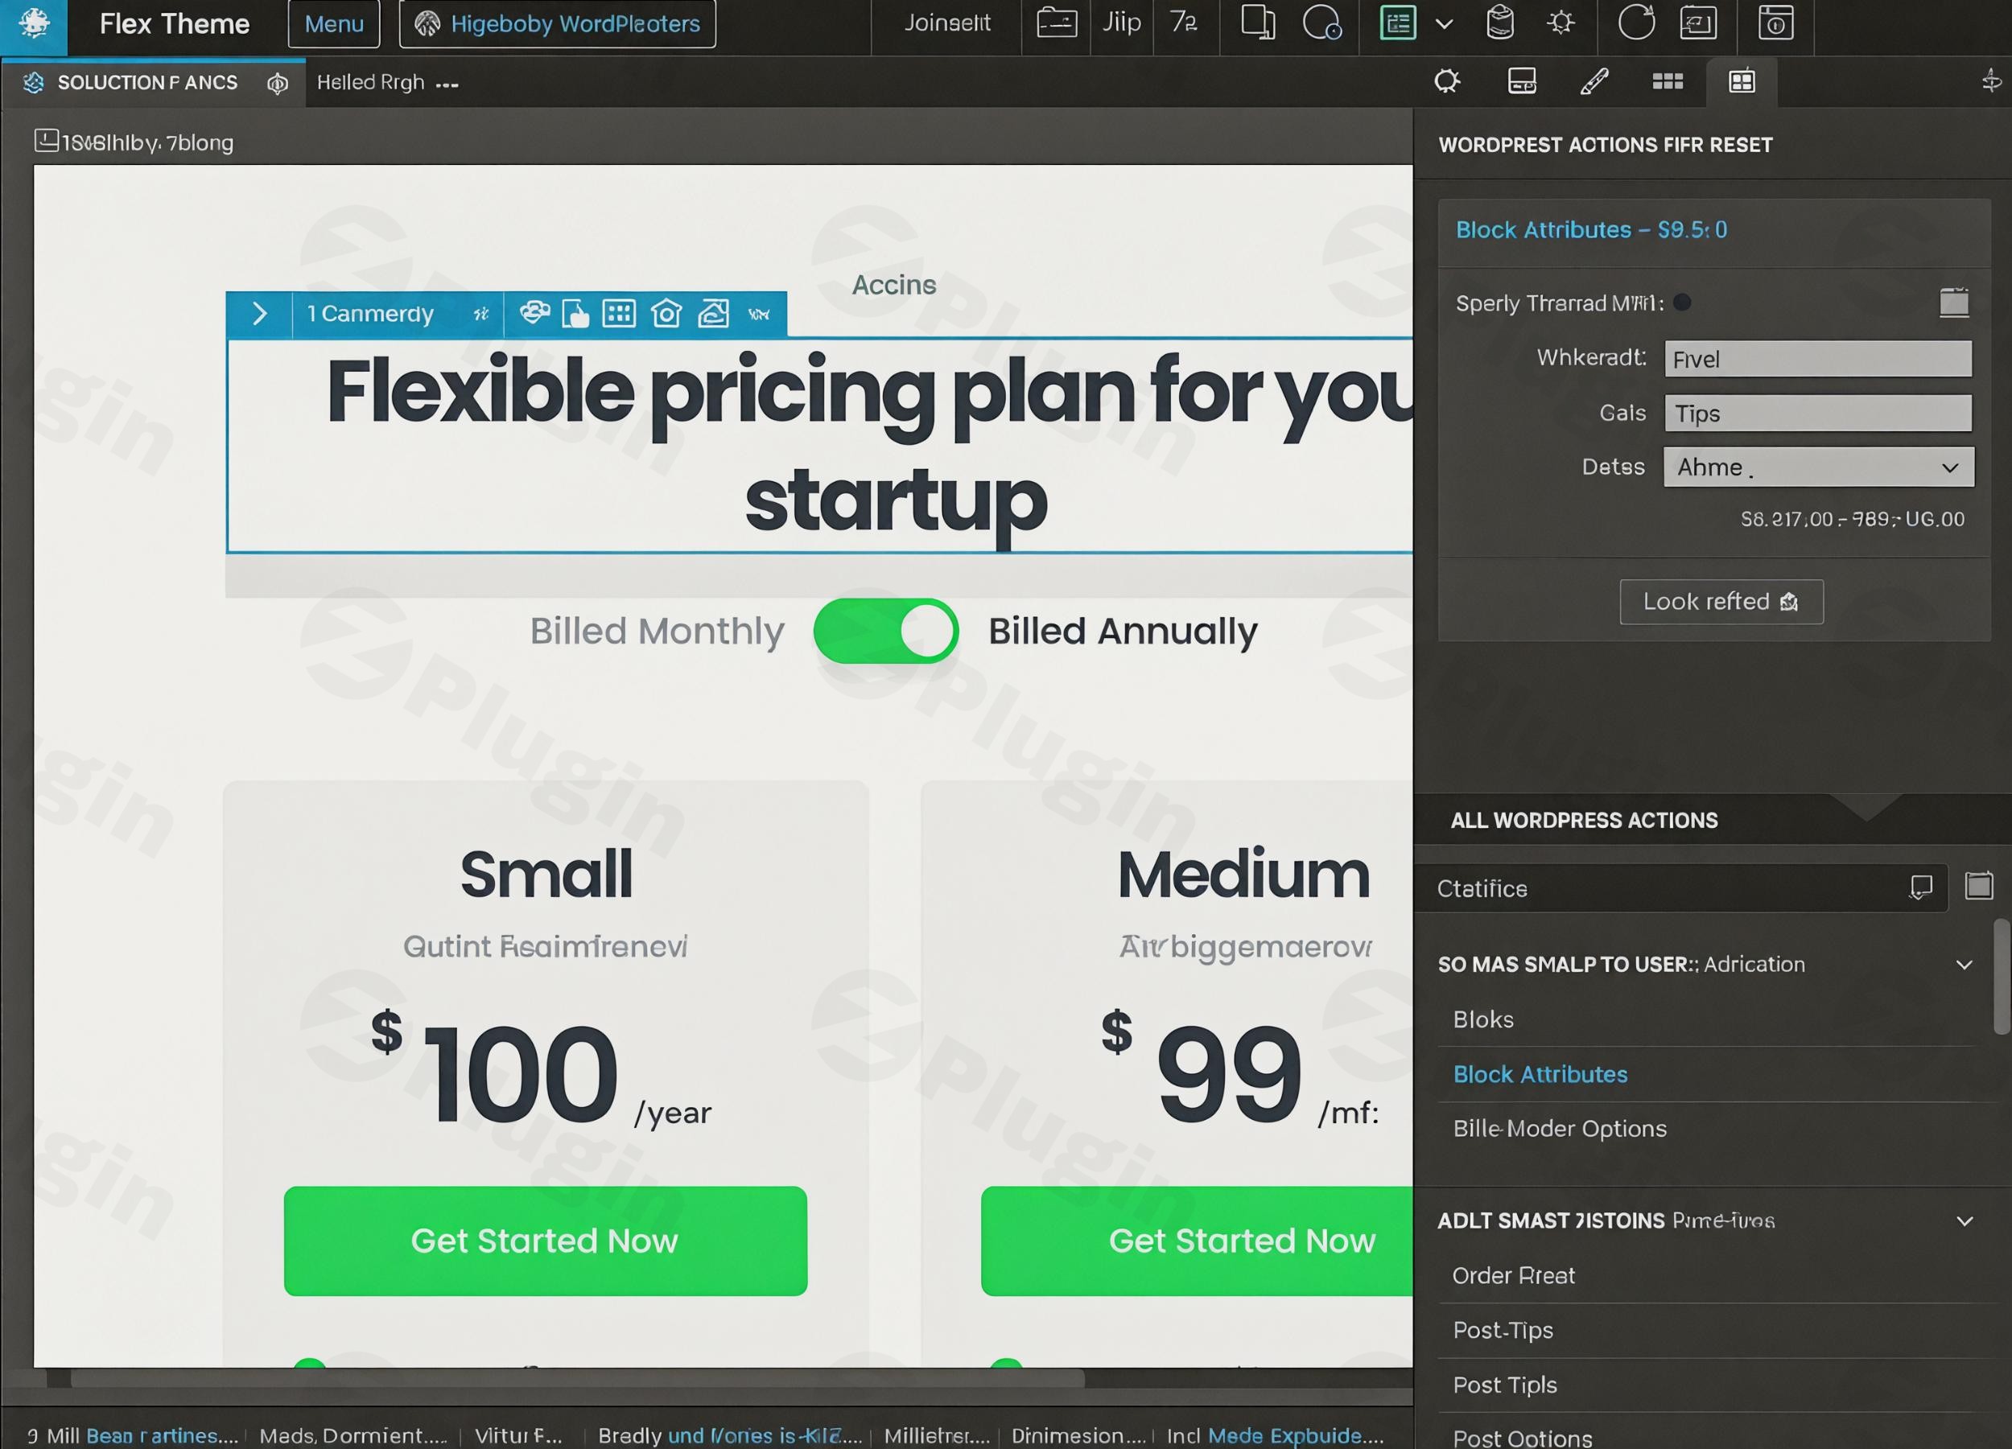Click the Gals input field containing Tips
The height and width of the screenshot is (1449, 2012).
[x=1818, y=414]
